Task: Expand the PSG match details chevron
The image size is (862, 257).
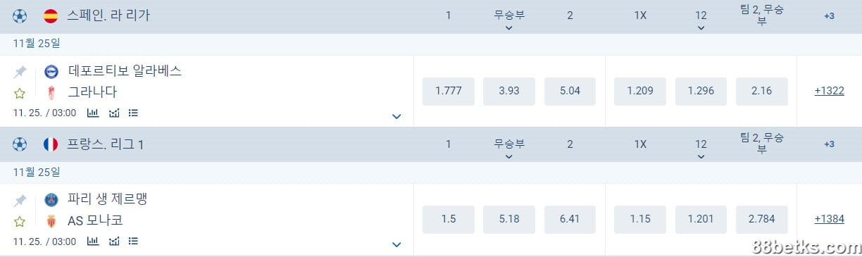Action: (396, 244)
